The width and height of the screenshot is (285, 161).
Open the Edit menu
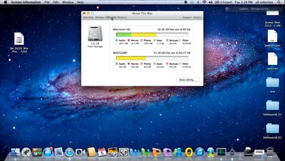pos(56,2)
